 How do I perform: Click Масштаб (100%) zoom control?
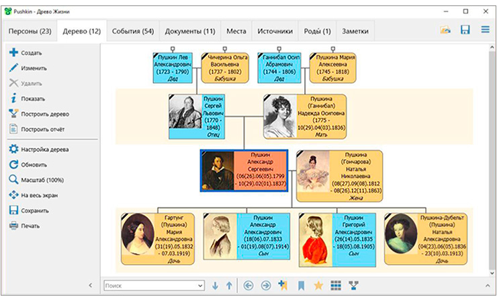pyautogui.click(x=42, y=180)
